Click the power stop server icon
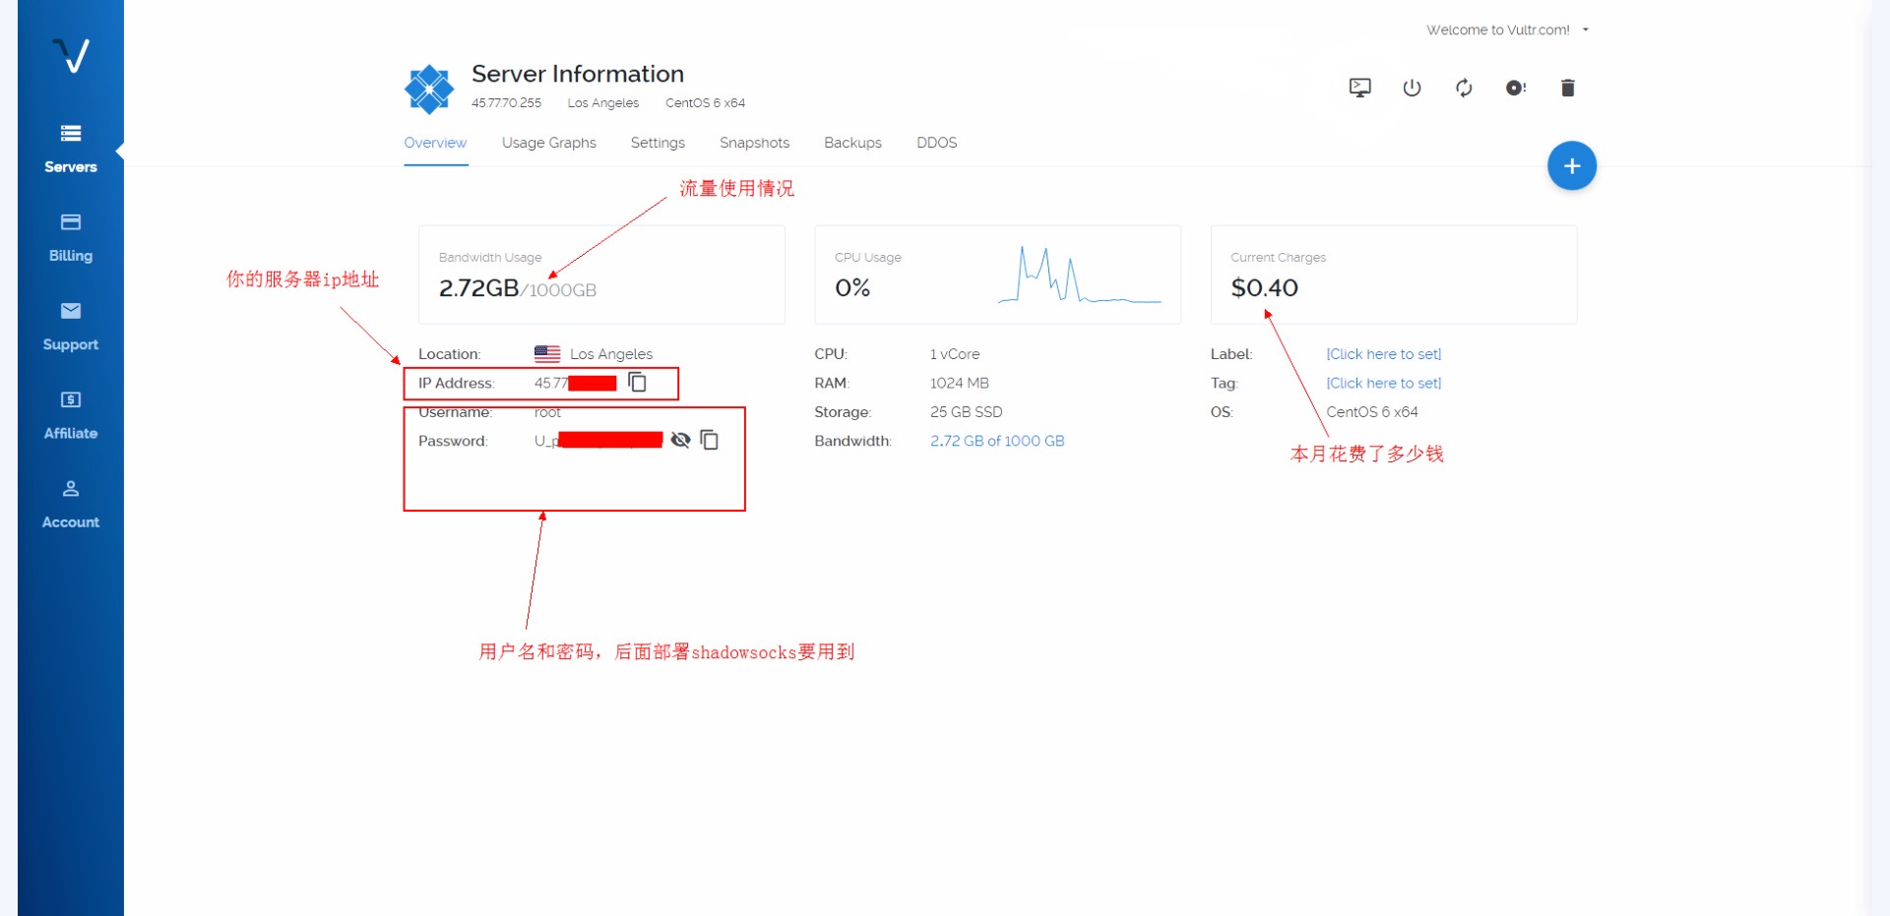The image size is (1890, 916). click(1412, 88)
